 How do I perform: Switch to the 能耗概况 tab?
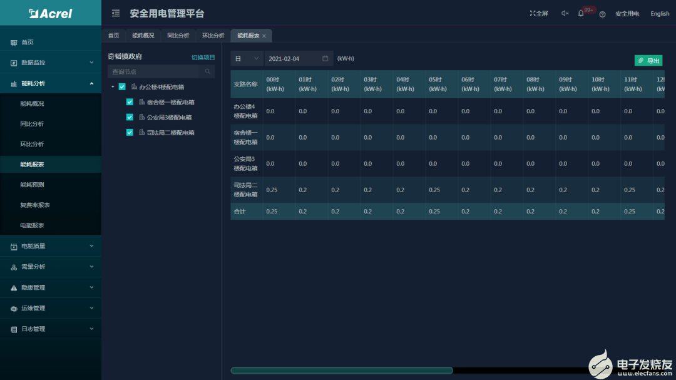(143, 35)
